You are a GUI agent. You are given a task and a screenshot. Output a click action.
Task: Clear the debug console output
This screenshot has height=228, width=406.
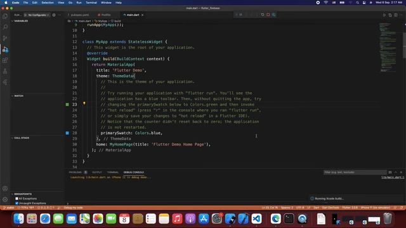click(x=390, y=172)
